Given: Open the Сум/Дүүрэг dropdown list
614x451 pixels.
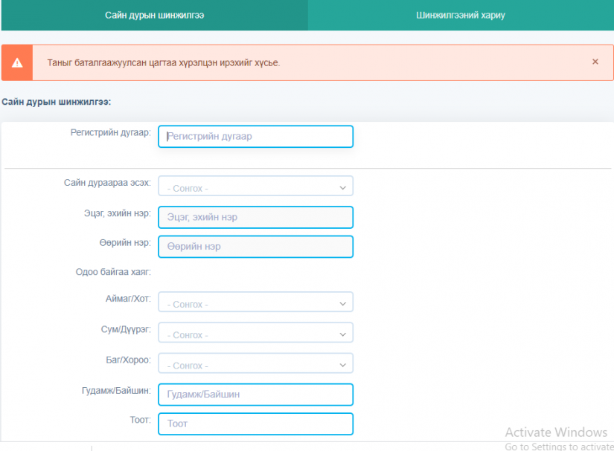Looking at the screenshot, I should click(x=256, y=333).
